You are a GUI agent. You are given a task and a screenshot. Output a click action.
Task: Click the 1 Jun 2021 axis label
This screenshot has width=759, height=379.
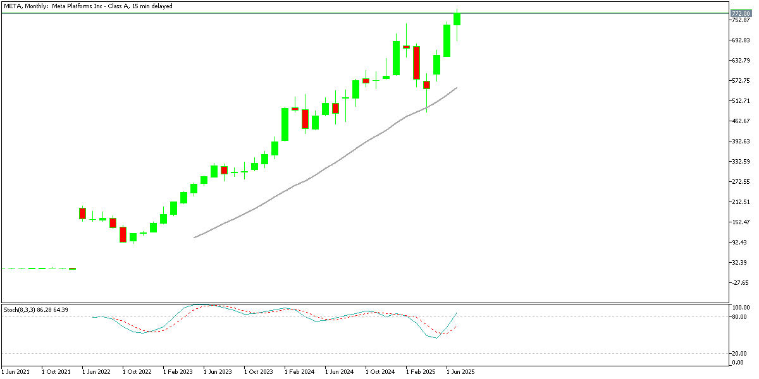tap(16, 372)
